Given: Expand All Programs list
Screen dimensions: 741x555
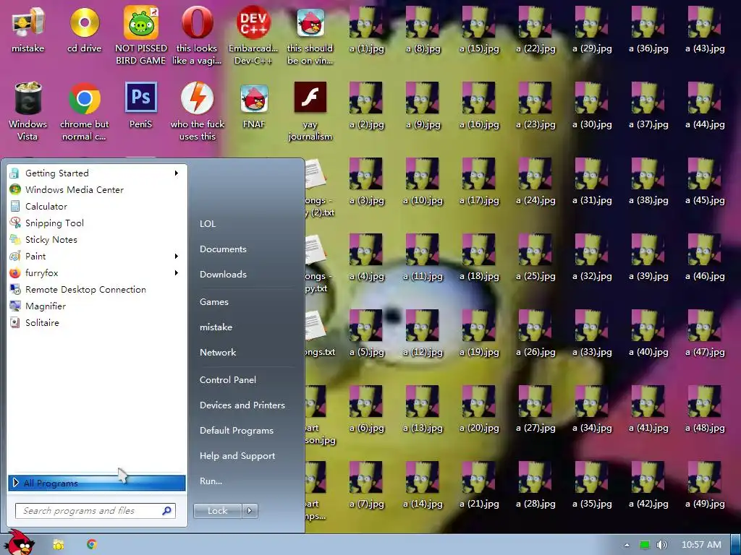Looking at the screenshot, I should pyautogui.click(x=96, y=483).
